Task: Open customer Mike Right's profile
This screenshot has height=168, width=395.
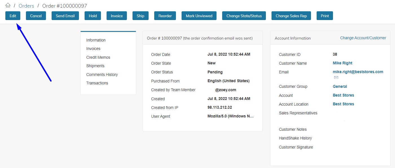Action: 343,63
